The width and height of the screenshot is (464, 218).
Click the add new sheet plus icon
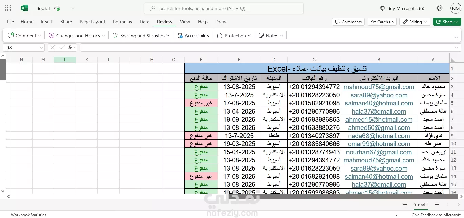click(x=405, y=204)
